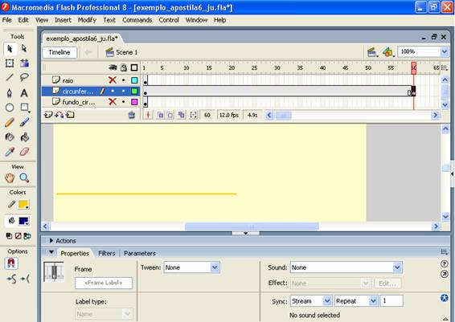Image resolution: width=455 pixels, height=322 pixels.
Task: Open the Tween type dropdown
Action: click(215, 267)
